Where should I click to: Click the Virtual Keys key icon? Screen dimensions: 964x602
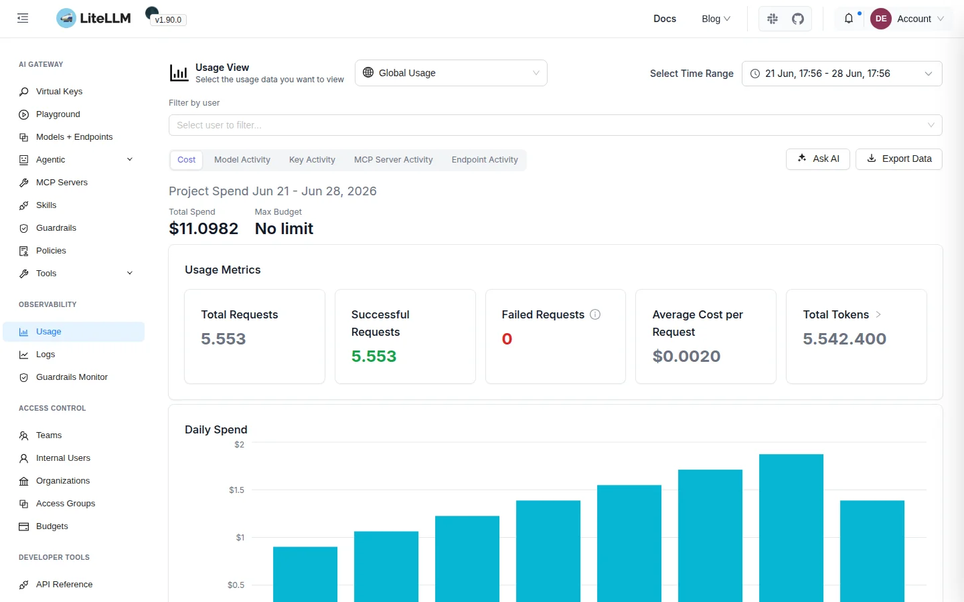tap(24, 92)
